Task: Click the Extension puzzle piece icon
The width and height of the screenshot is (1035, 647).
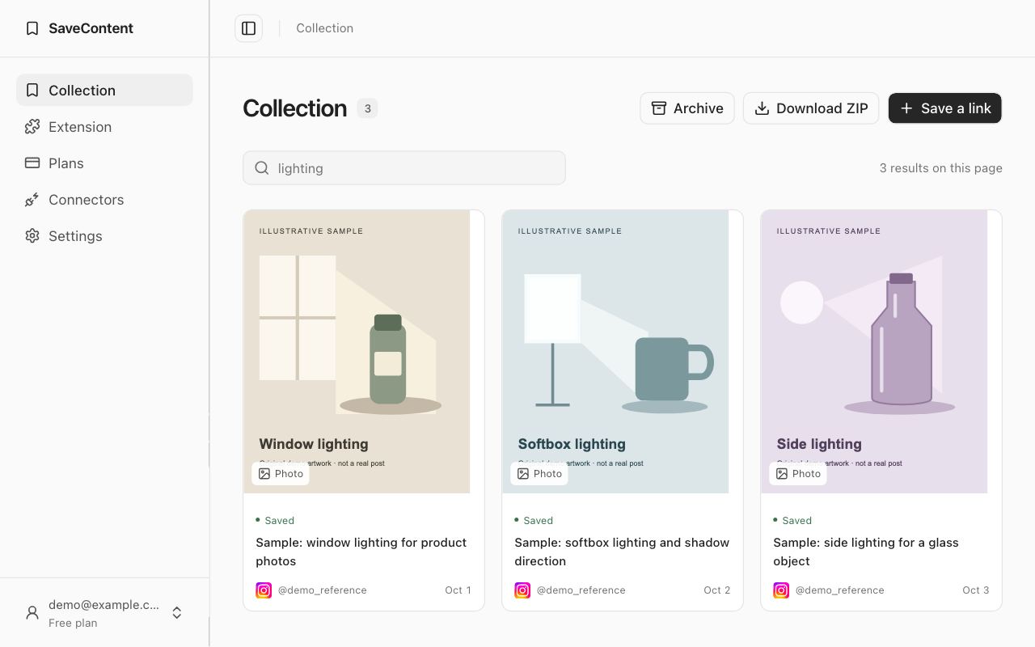Action: 32,126
